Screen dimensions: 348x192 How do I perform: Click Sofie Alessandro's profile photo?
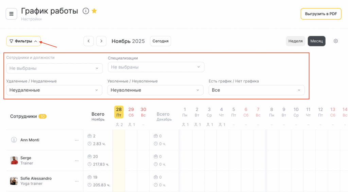[14, 181]
